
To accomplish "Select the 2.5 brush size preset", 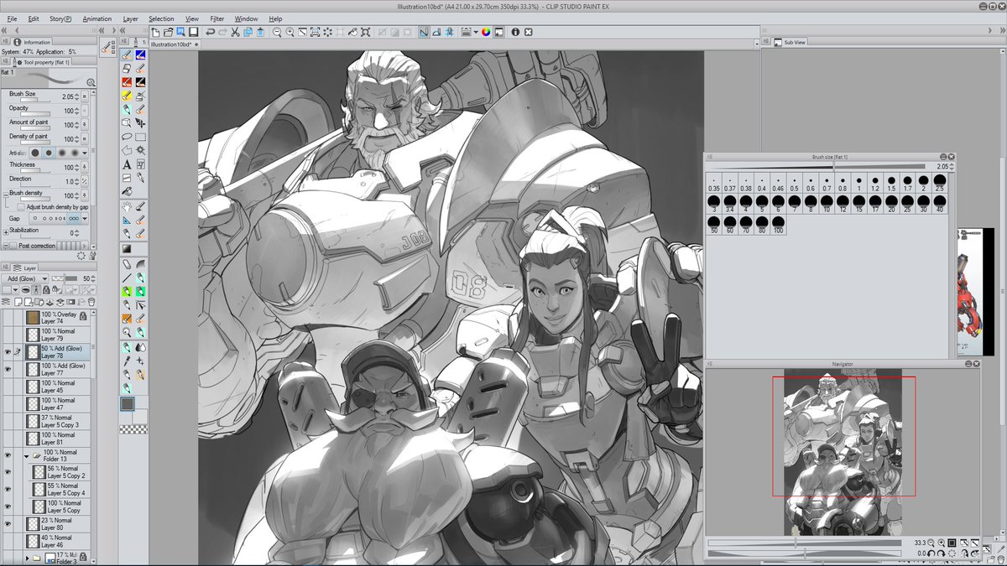I will pyautogui.click(x=940, y=184).
